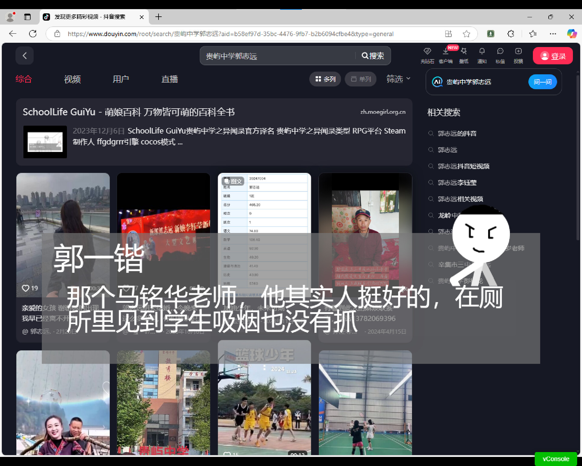582x466 pixels.
Task: Switch to 多列 multi-column view
Action: pyautogui.click(x=325, y=79)
